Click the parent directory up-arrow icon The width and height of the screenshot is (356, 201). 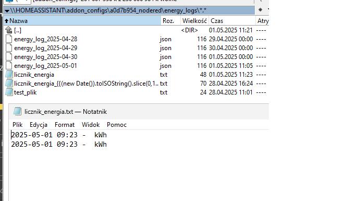[9, 30]
